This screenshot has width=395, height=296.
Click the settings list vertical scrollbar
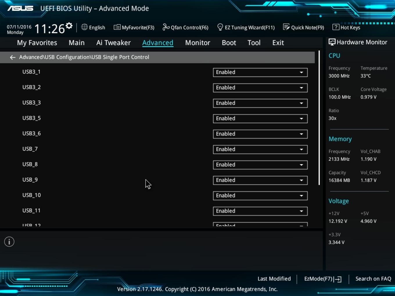point(319,118)
